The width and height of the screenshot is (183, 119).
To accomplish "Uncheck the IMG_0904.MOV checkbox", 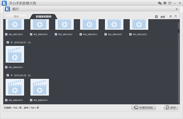I will (x=106, y=34).
